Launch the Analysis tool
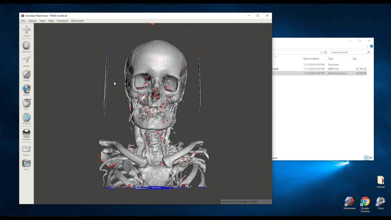This screenshot has height=220, width=391. [26, 119]
